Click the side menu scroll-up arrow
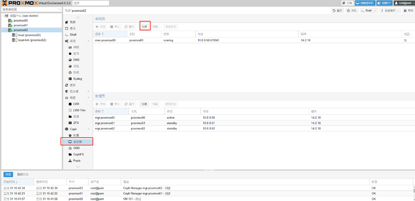This screenshot has width=415, height=201. tap(78, 17)
